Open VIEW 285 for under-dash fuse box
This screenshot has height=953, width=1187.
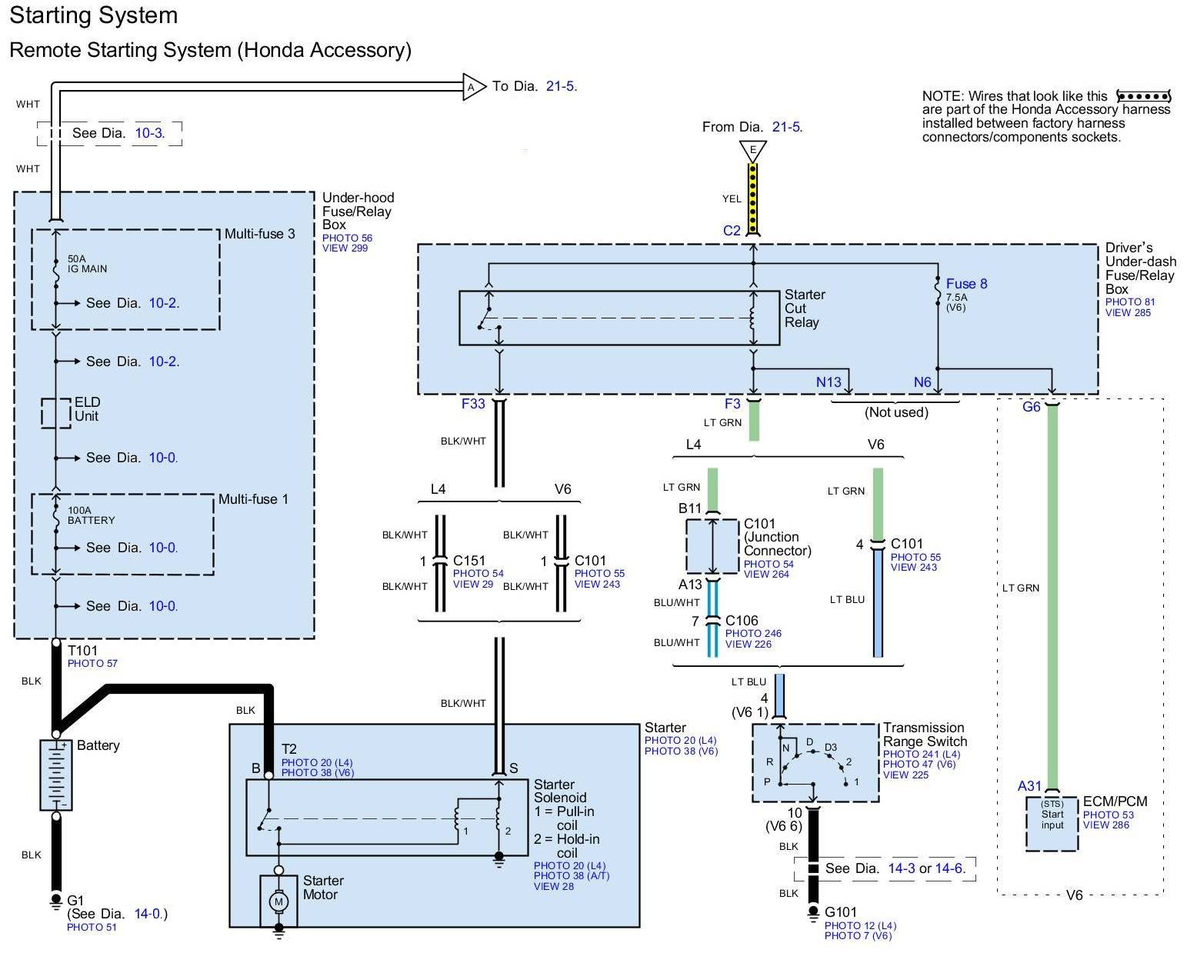(x=1128, y=312)
